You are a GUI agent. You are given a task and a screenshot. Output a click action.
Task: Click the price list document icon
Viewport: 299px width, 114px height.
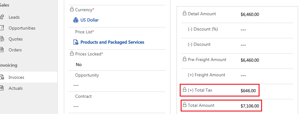pyautogui.click(x=76, y=42)
